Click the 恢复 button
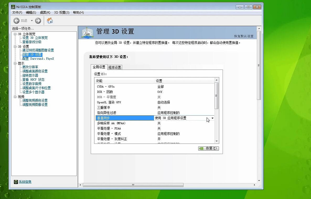Viewport: 311px width, 199px height. coord(208,148)
